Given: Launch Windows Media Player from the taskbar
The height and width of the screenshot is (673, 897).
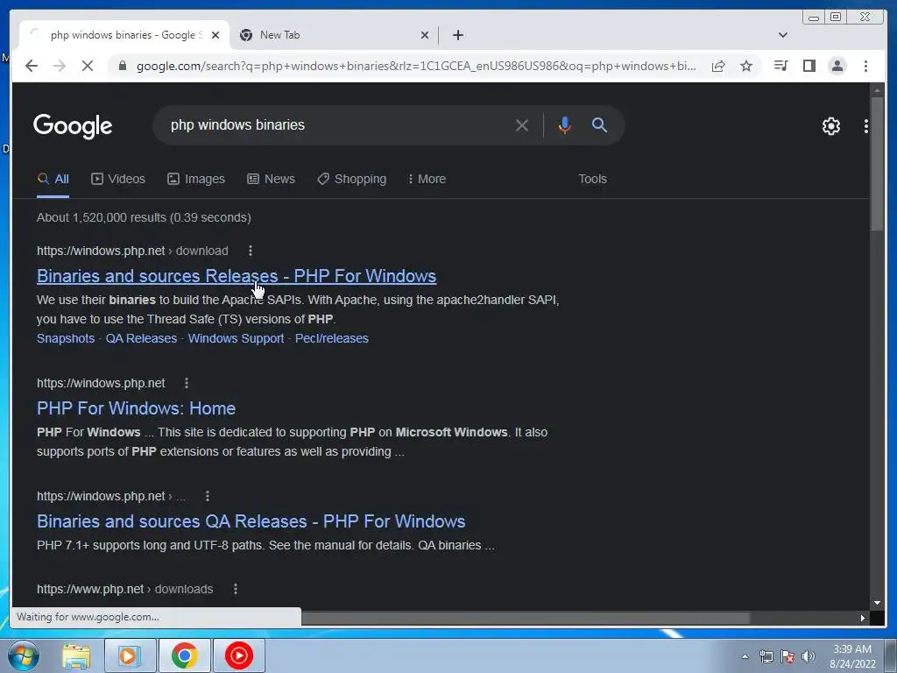Looking at the screenshot, I should 130,655.
